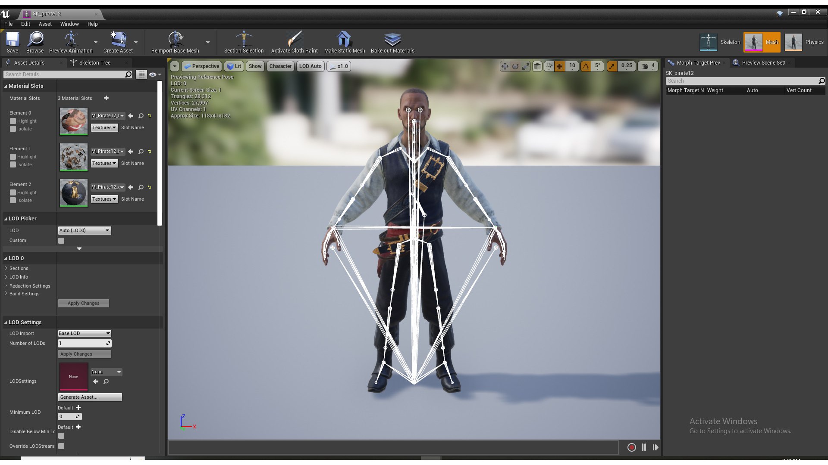828x465 pixels.
Task: Pause the preview playback
Action: pyautogui.click(x=644, y=447)
